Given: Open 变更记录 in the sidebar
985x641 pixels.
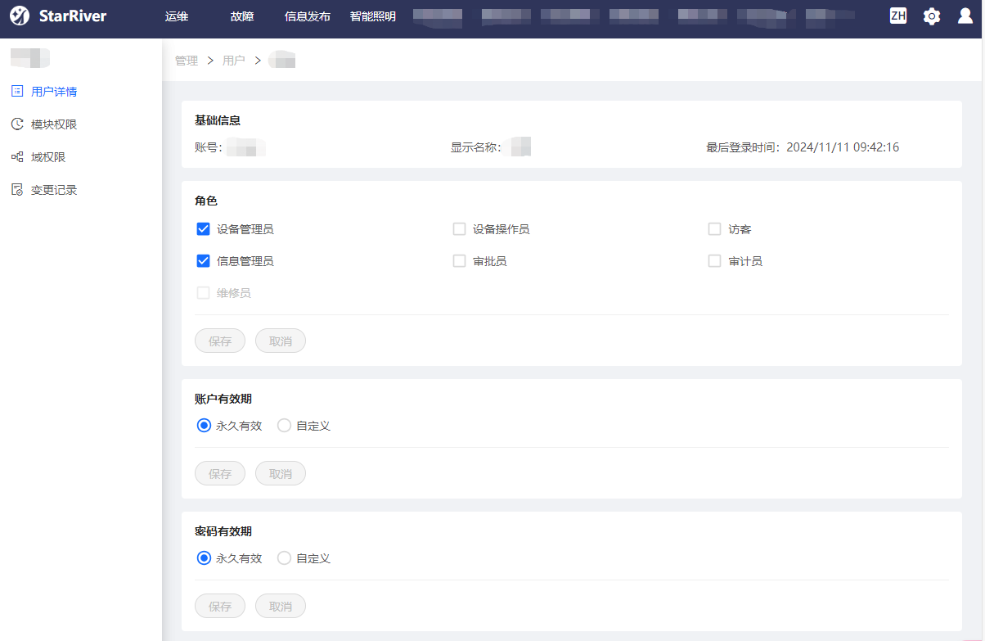Looking at the screenshot, I should pos(54,190).
